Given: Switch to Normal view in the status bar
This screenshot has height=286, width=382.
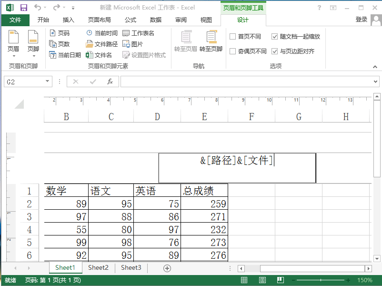Looking at the screenshot, I should pyautogui.click(x=244, y=280).
